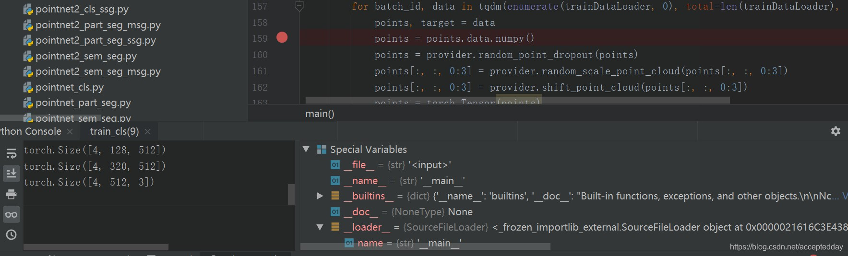Viewport: 848px width, 256px height.
Task: Click Python icon of pointnet_cls.py
Action: click(x=28, y=87)
